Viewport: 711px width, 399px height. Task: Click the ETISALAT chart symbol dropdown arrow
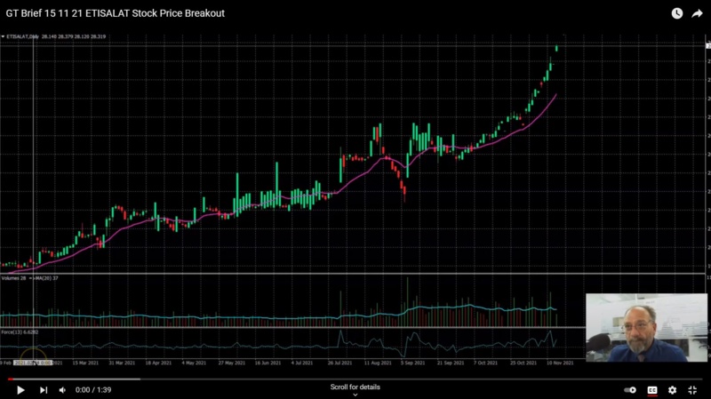(3, 36)
